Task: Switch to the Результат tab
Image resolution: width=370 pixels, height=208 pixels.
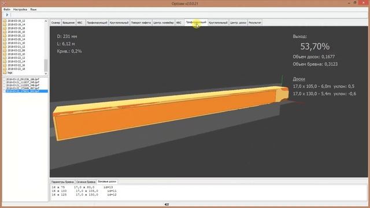Action: click(255, 23)
